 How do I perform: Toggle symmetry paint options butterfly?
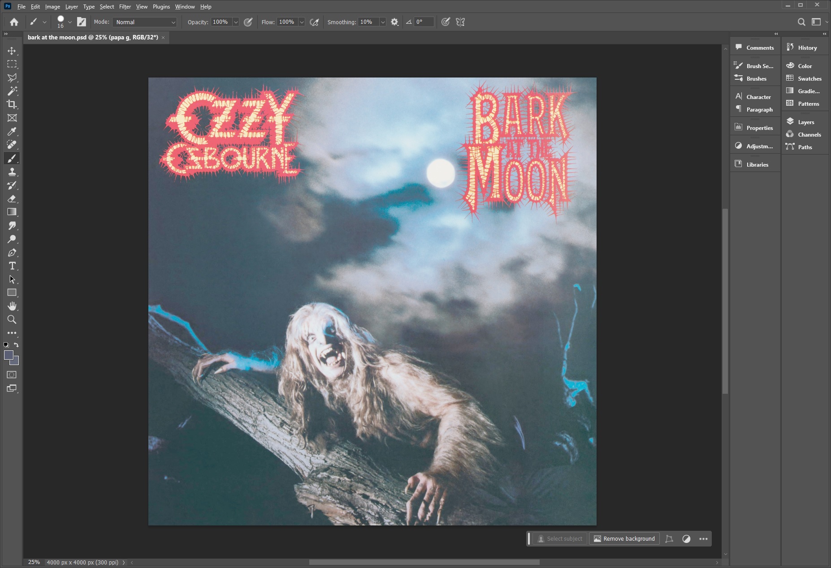tap(460, 22)
